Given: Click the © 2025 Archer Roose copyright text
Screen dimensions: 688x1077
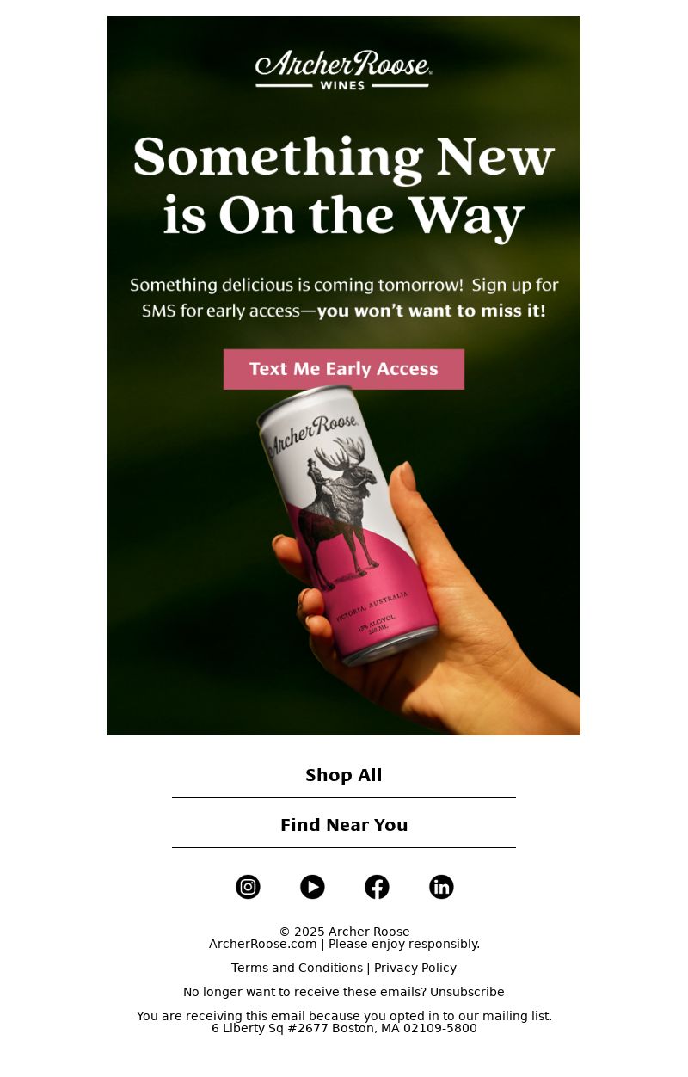Looking at the screenshot, I should pos(344,932).
